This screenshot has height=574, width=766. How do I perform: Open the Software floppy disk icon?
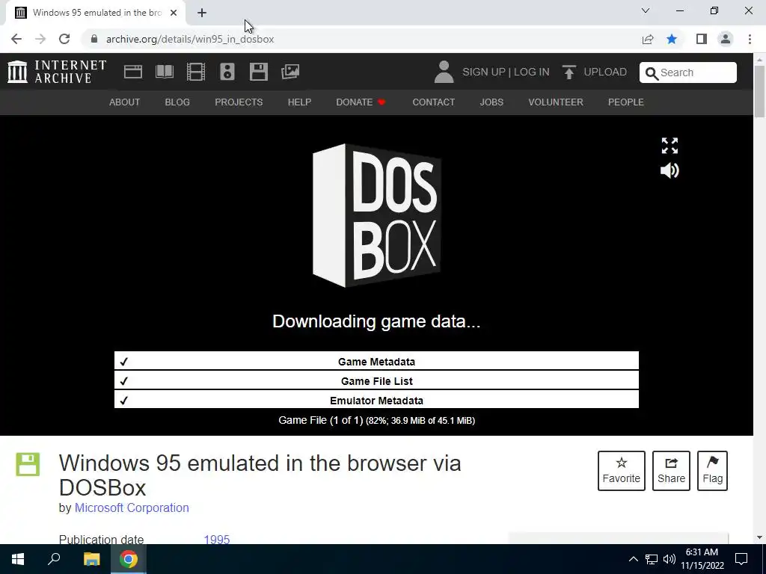click(258, 72)
